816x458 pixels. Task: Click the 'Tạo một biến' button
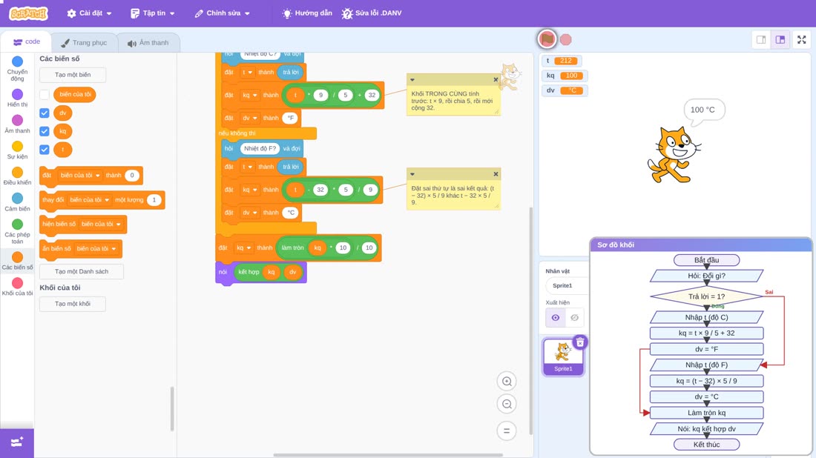click(73, 75)
